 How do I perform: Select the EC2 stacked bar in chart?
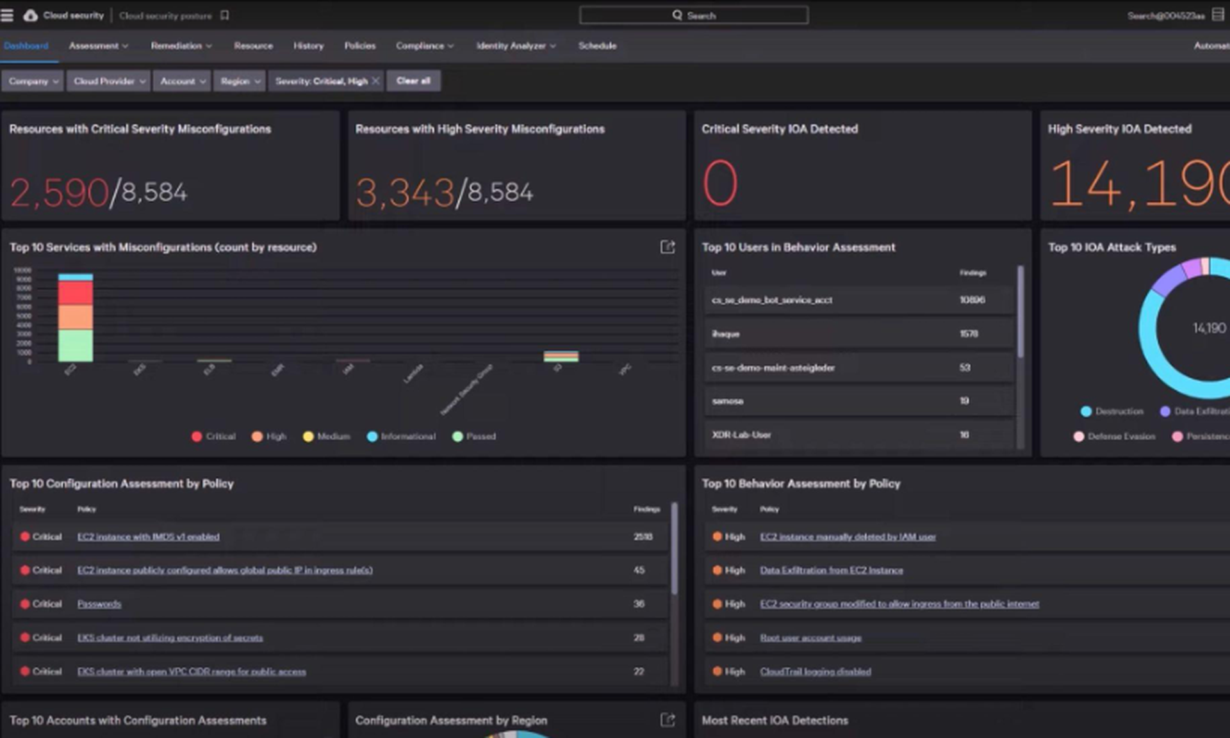point(76,318)
